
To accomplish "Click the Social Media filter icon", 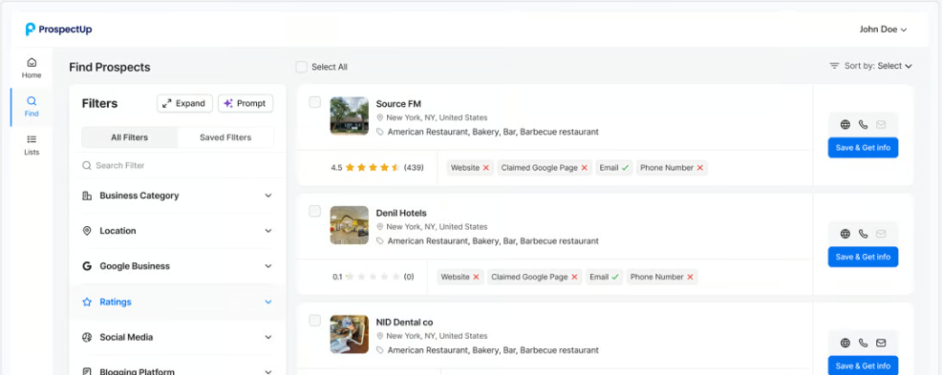I will 87,337.
